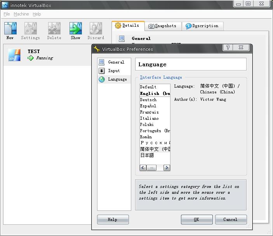Close the innotek VirtualBox main window
Image resolution: width=273 pixels, height=236 pixels.
pos(261,3)
